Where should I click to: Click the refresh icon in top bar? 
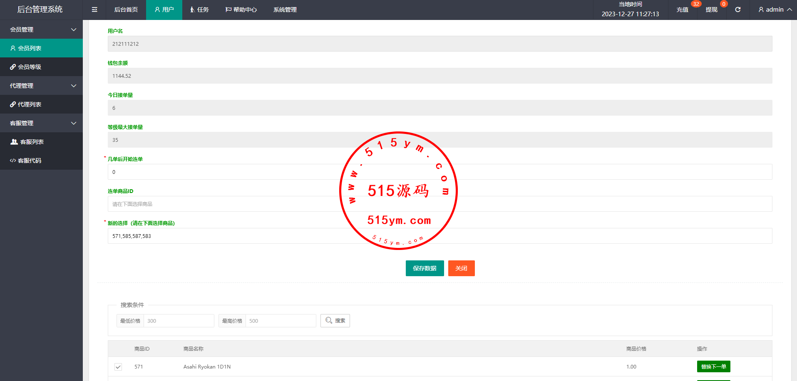click(737, 10)
